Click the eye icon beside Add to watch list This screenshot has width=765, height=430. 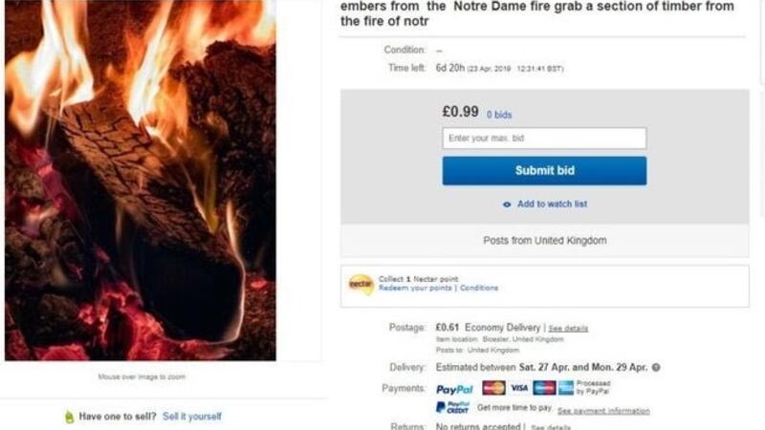pos(507,204)
